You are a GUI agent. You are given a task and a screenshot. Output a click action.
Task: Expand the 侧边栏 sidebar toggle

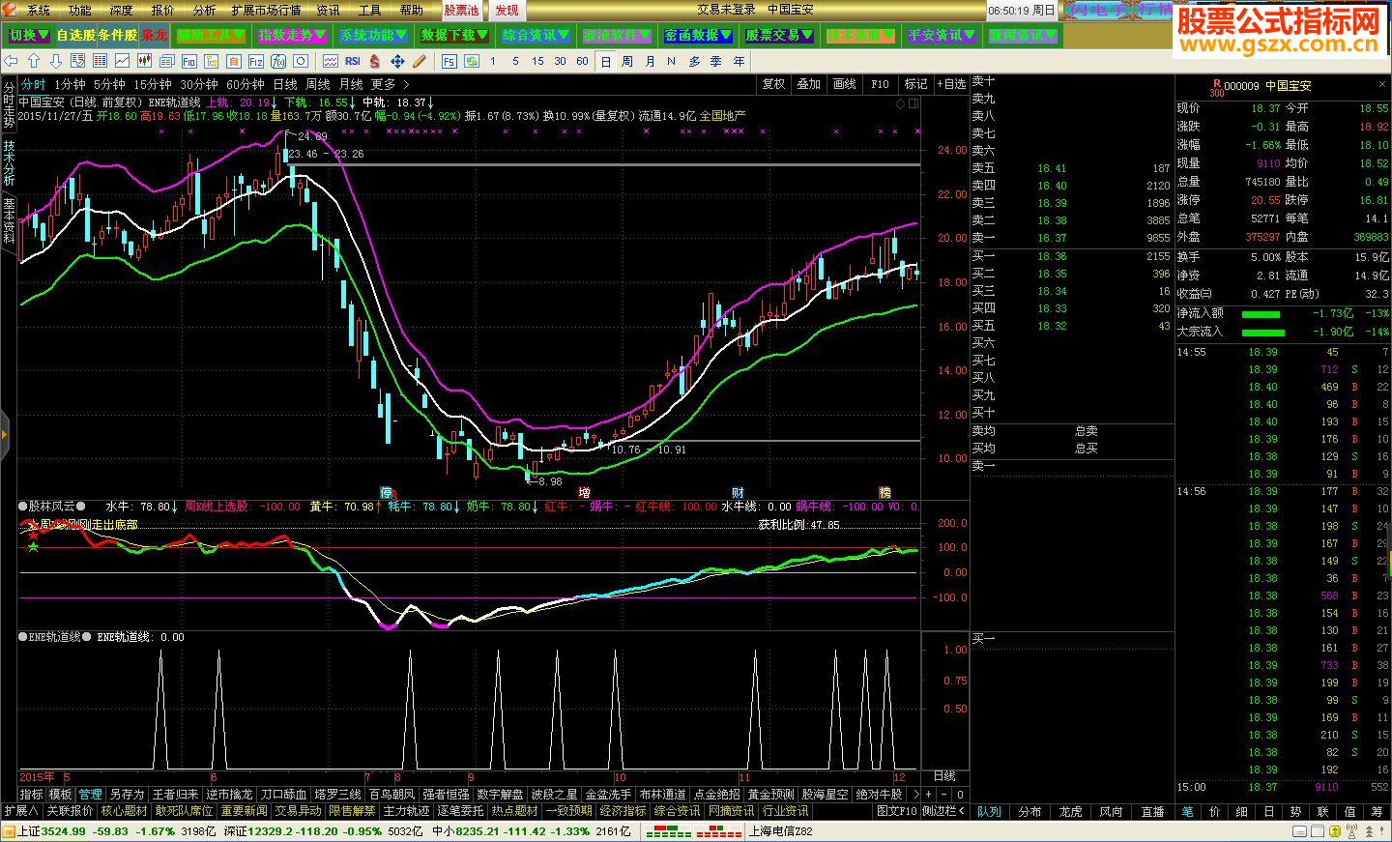[943, 811]
